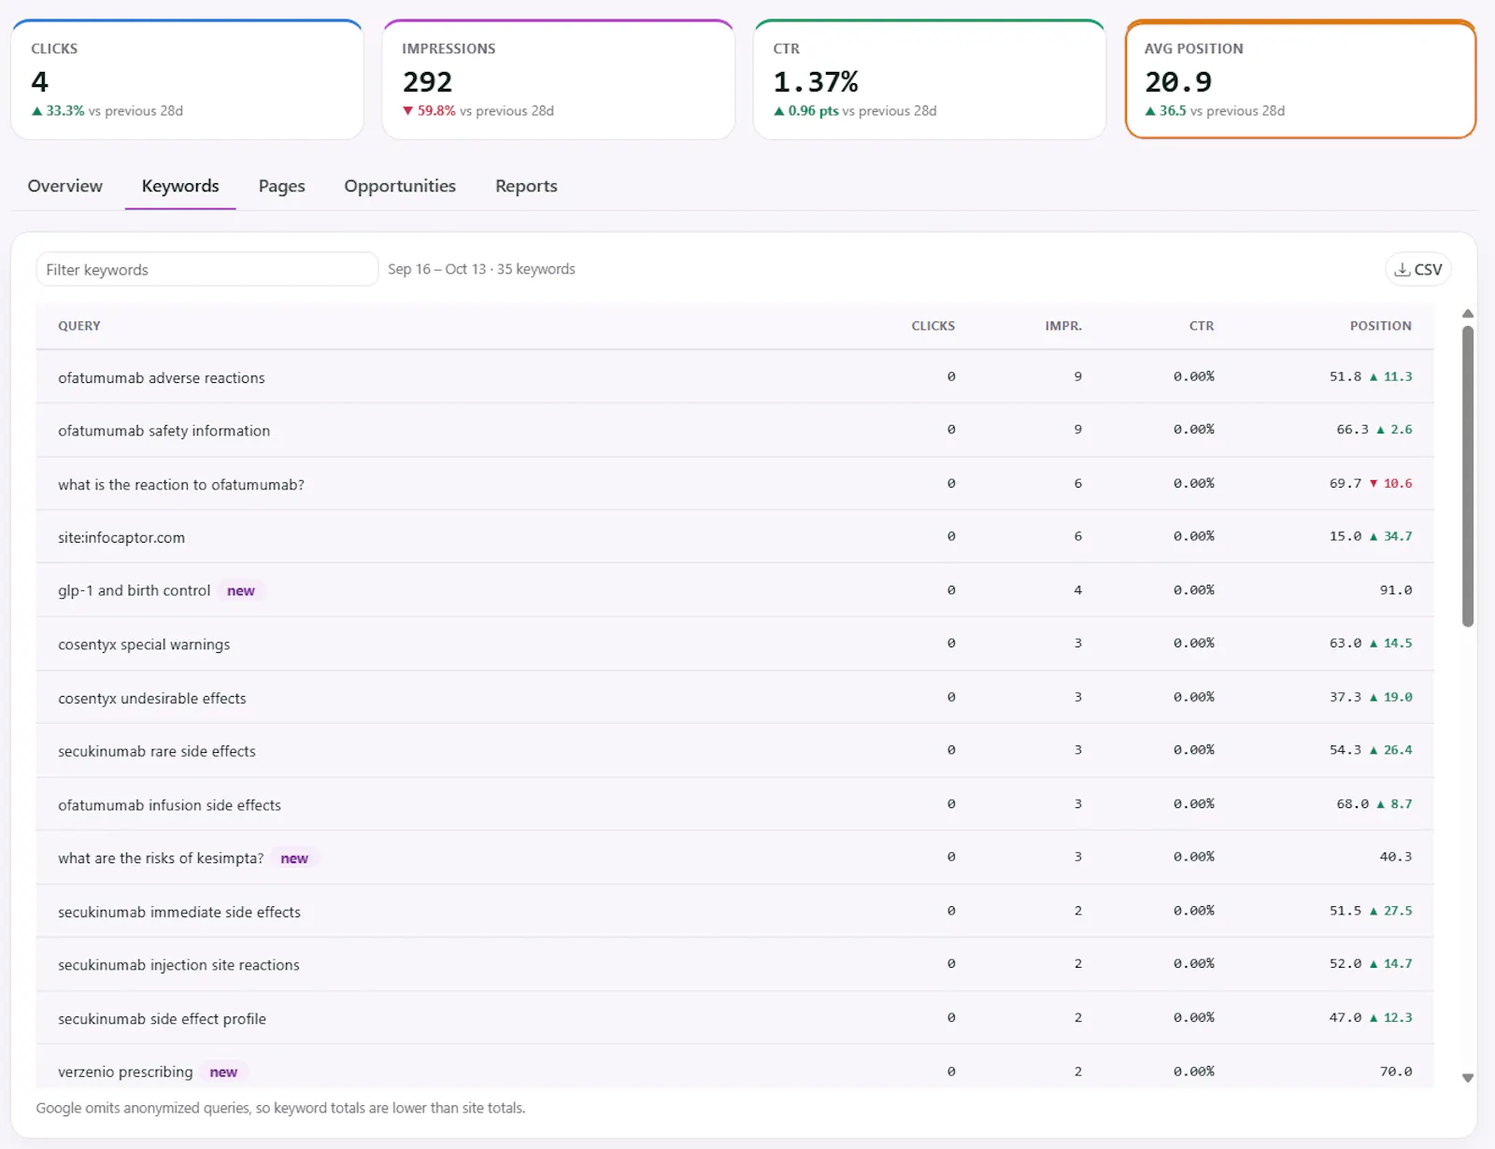
Task: Select the Avg Position metric card
Action: click(1301, 79)
